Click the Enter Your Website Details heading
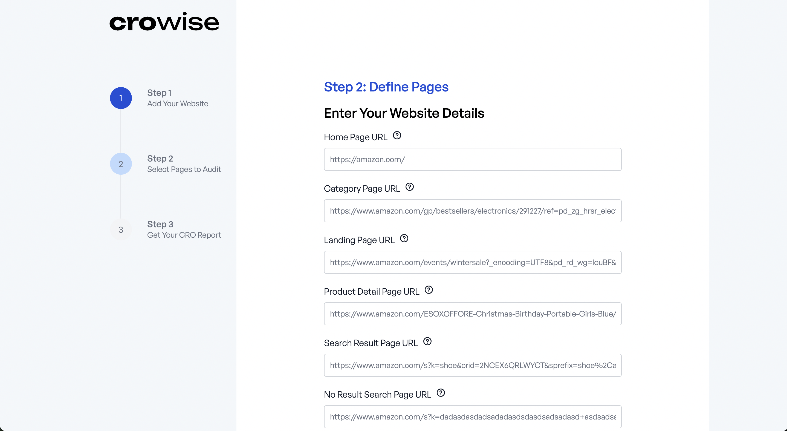The height and width of the screenshot is (431, 787). tap(404, 113)
